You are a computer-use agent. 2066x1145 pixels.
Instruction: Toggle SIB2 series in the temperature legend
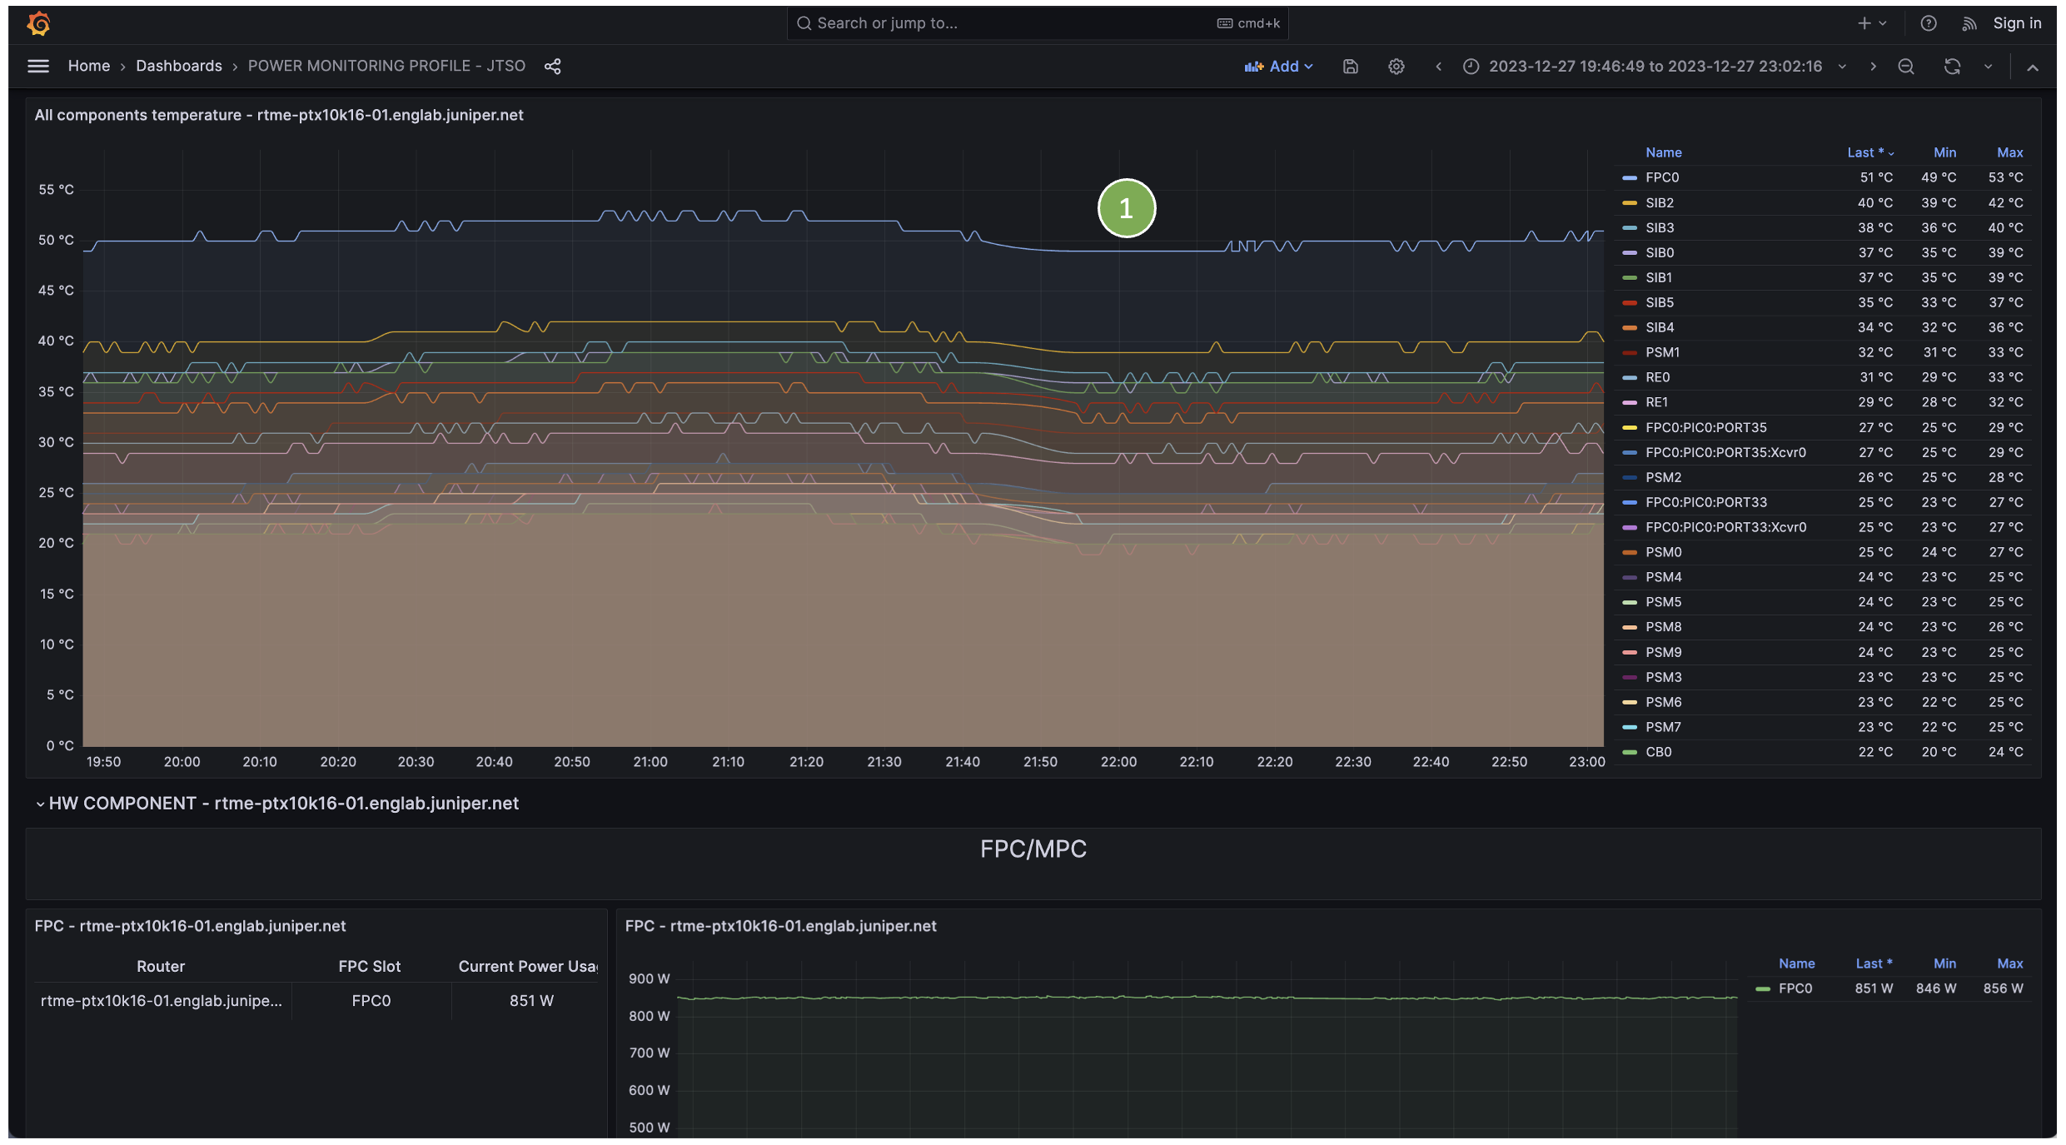(1659, 202)
